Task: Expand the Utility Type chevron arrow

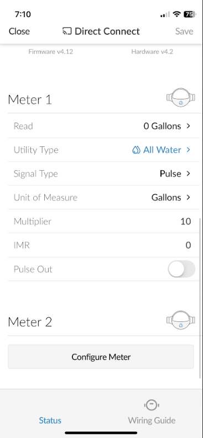Action: click(x=189, y=150)
